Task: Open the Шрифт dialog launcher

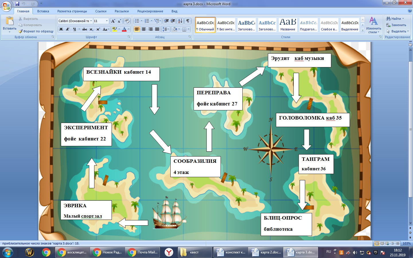Action: pos(129,37)
